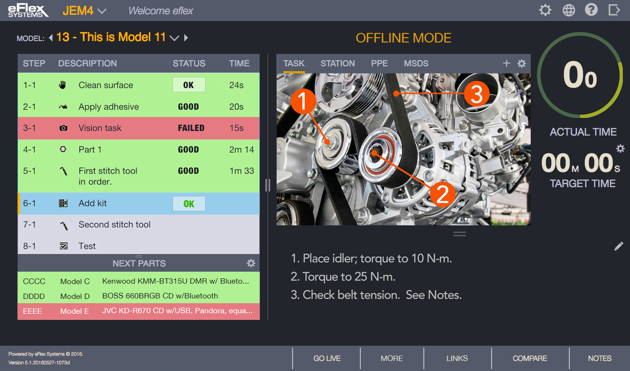Screen dimensions: 630x371
Task: Open Next Parts panel settings gear
Action: tap(251, 263)
